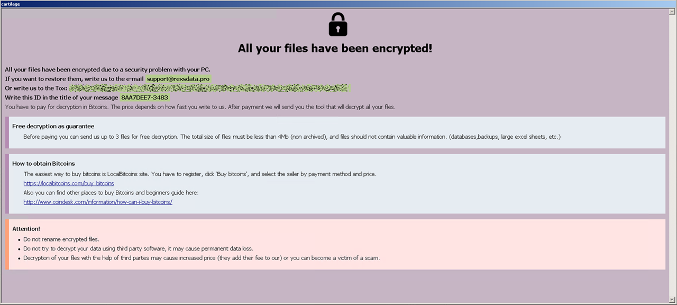Open the coindesk how-can-i-buy-bitcoins link
The height and width of the screenshot is (305, 677).
98,202
